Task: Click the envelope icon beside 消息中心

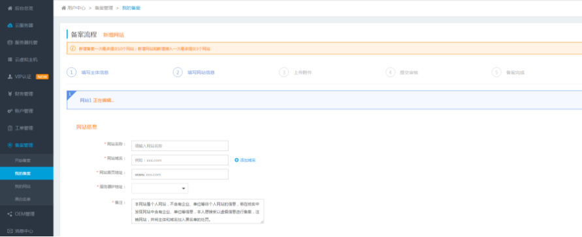Action: click(x=10, y=231)
